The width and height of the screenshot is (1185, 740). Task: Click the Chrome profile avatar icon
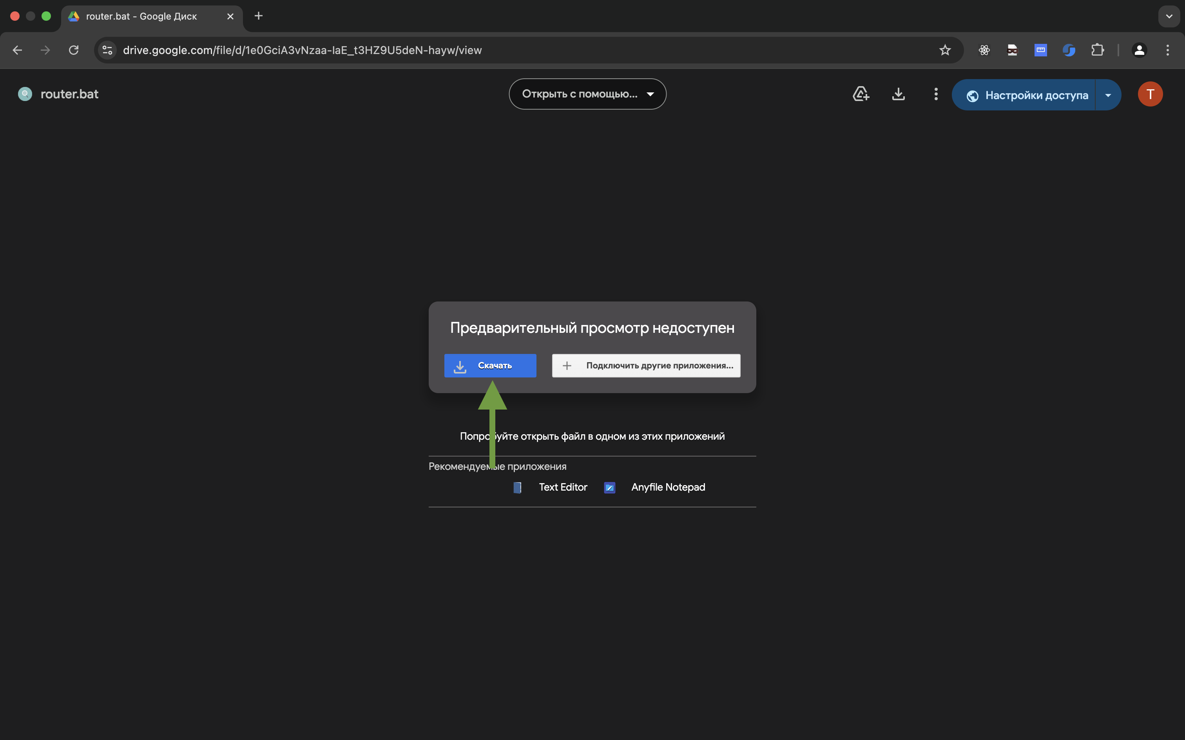1139,50
